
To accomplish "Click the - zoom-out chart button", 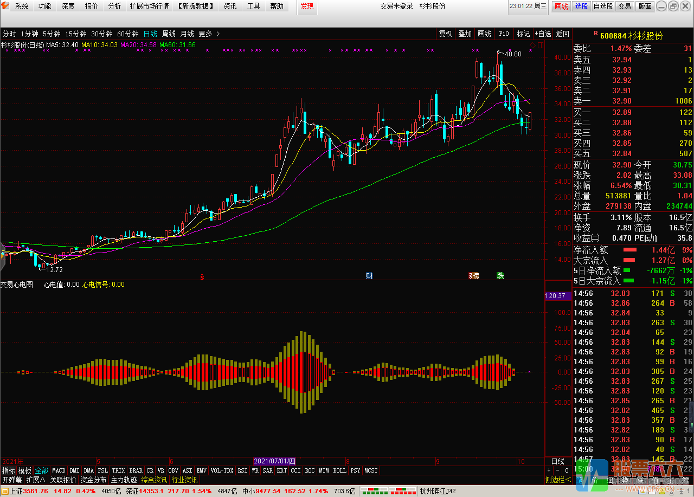I will (x=557, y=470).
